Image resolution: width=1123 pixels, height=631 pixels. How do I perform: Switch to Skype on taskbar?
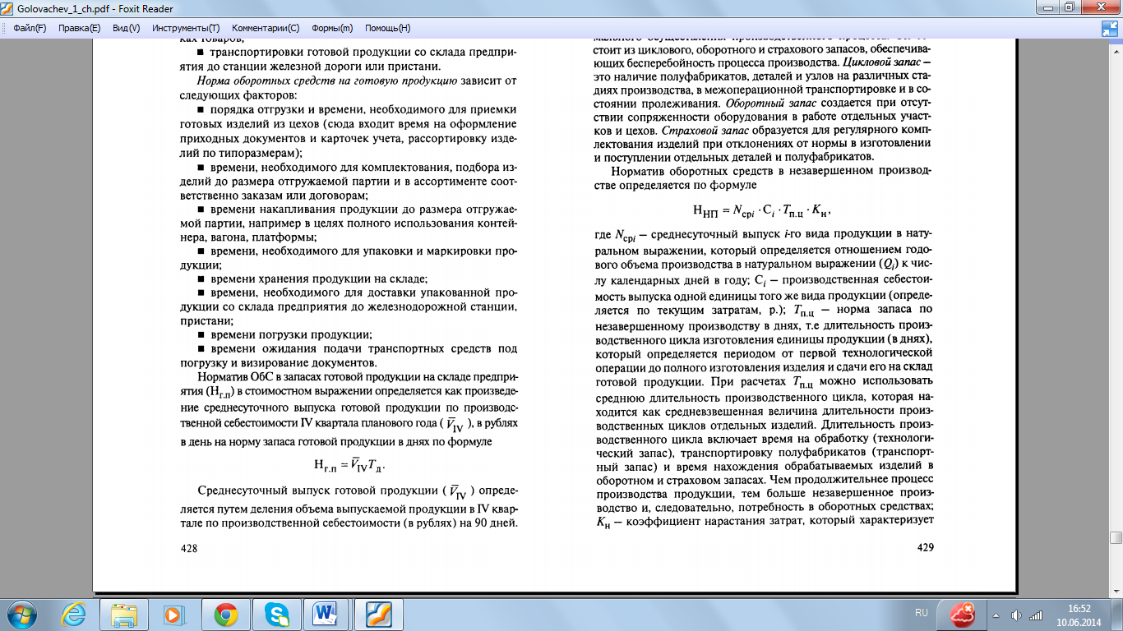pyautogui.click(x=276, y=614)
